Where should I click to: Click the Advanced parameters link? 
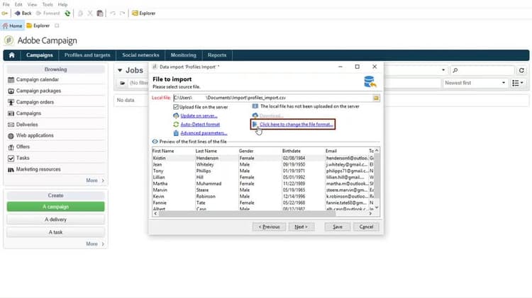point(204,133)
